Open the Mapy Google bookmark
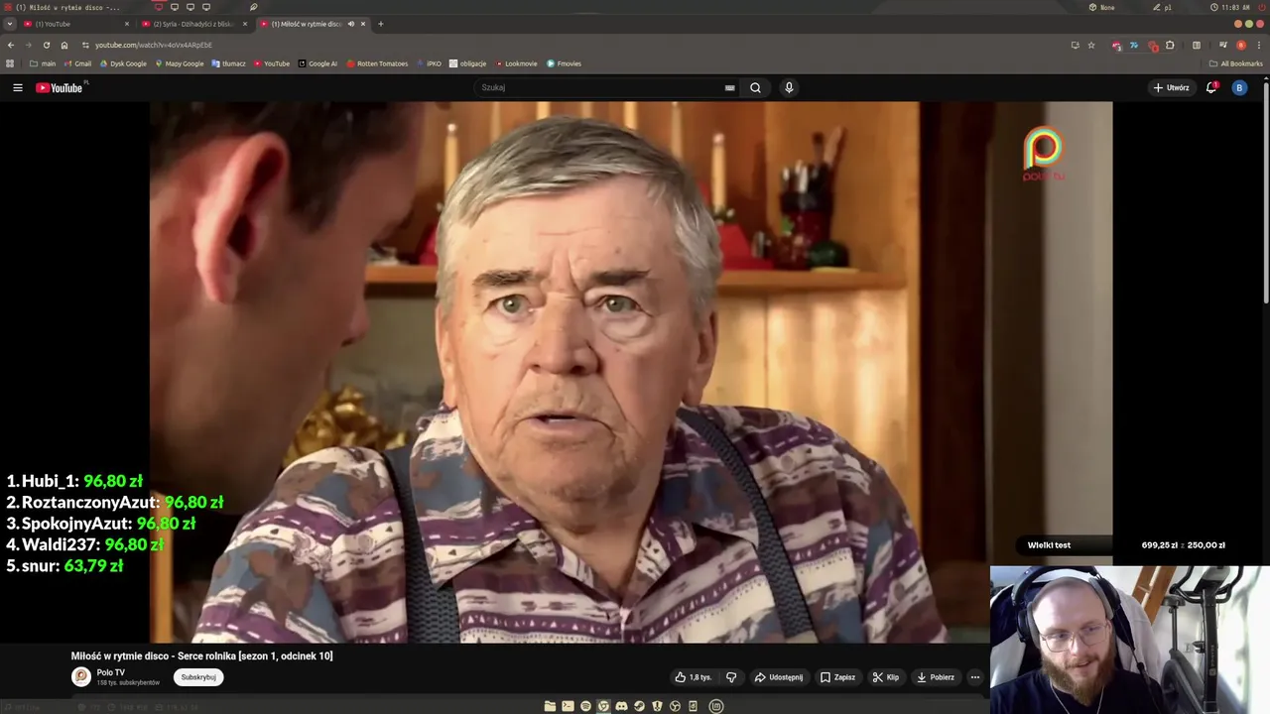 point(180,63)
